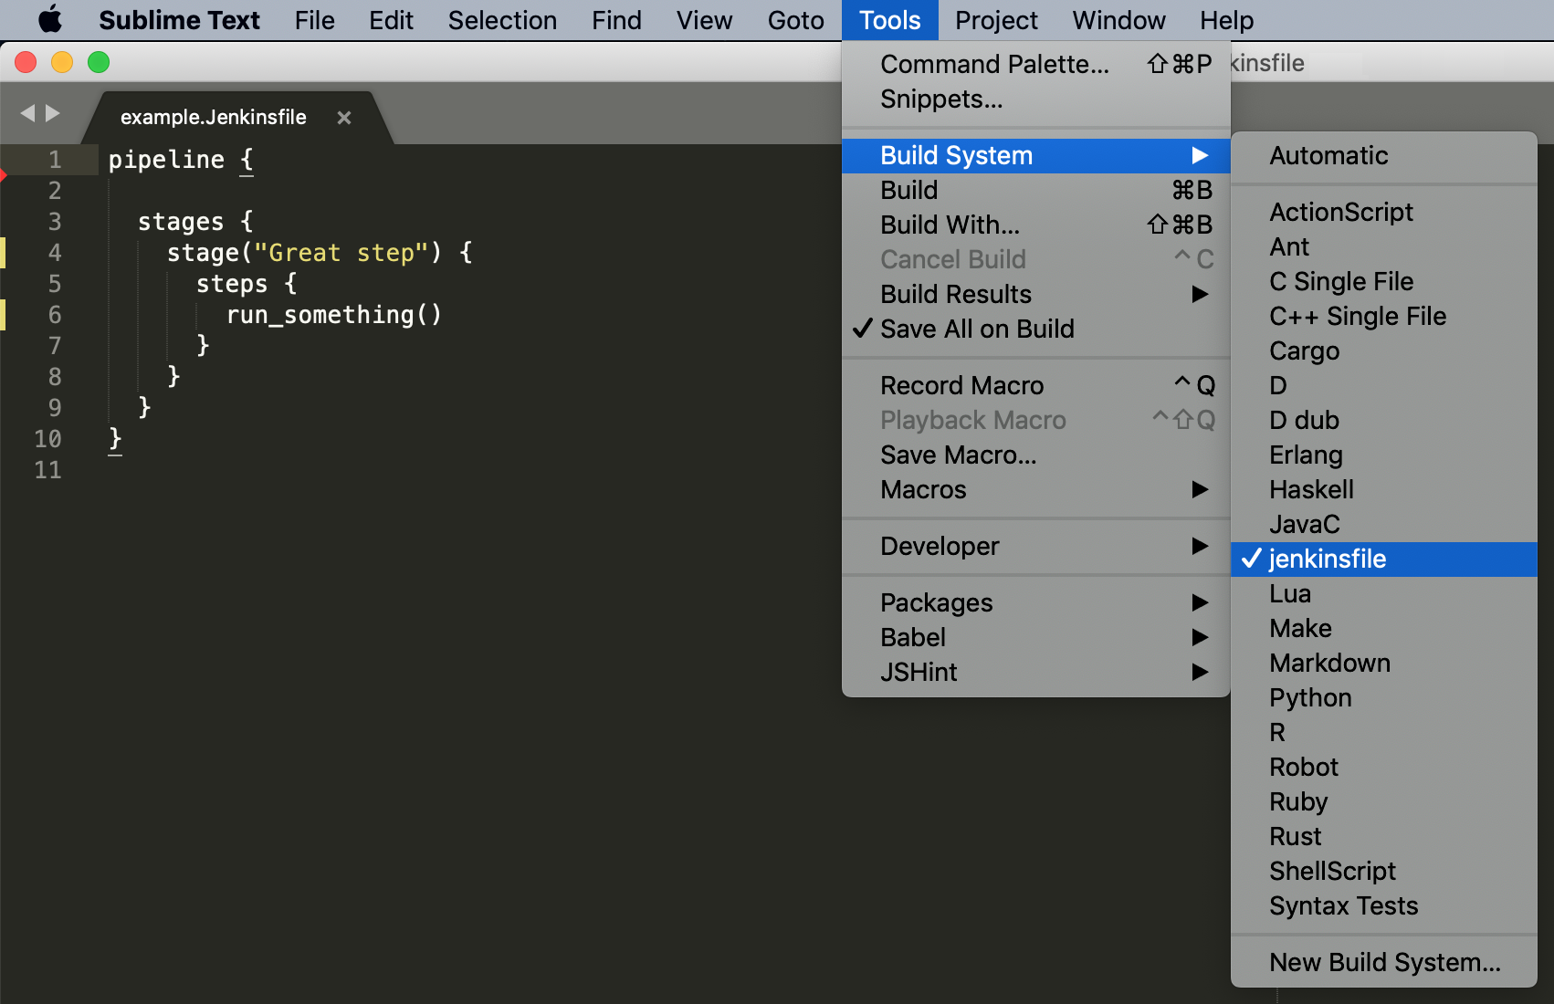Open the Find menu

pyautogui.click(x=616, y=20)
